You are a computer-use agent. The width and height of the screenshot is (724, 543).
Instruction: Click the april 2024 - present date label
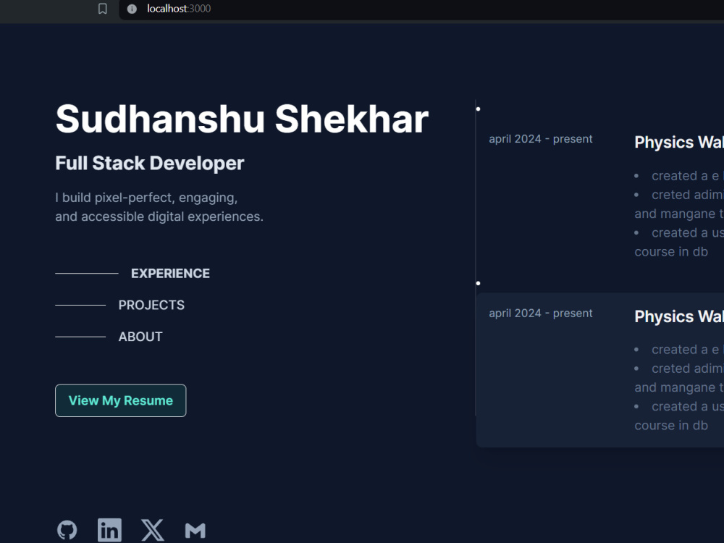coord(541,138)
